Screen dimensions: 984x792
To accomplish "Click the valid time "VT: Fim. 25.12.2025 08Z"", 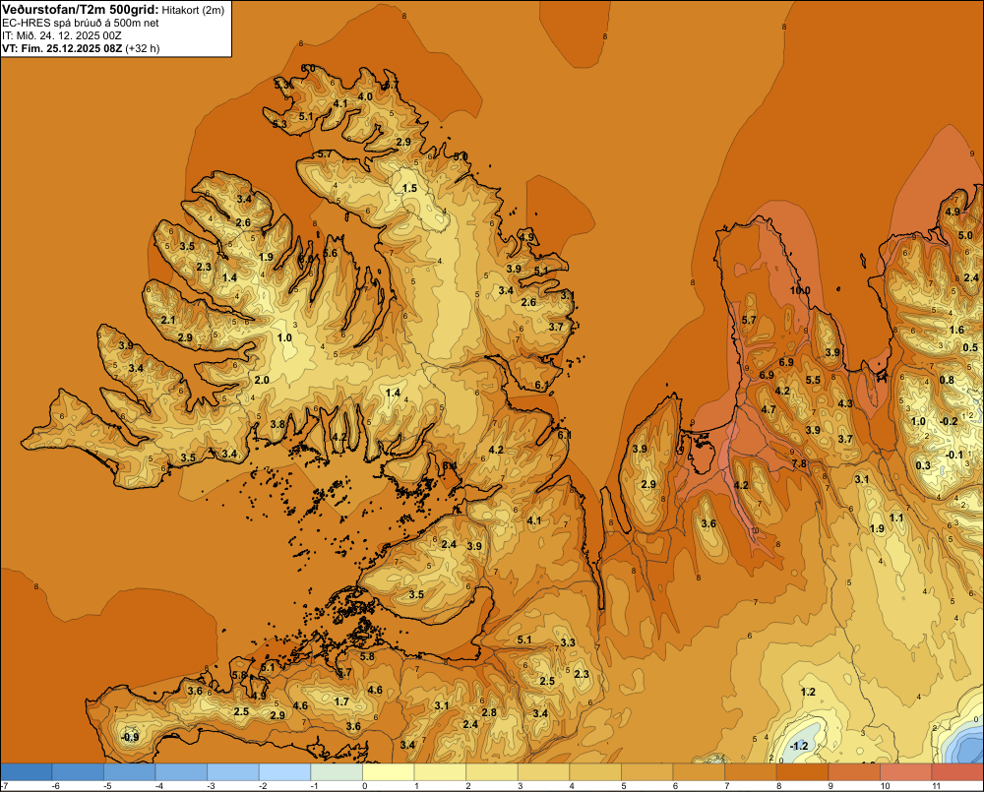I will tap(62, 48).
